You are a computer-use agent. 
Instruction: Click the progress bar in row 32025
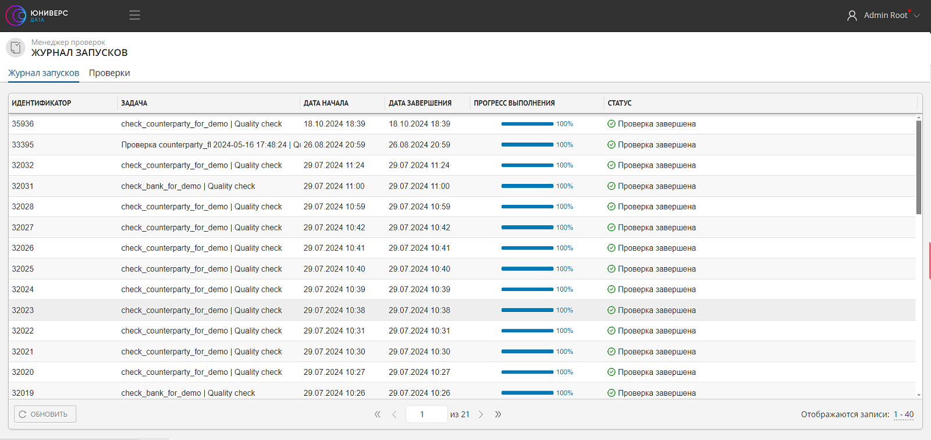(527, 269)
